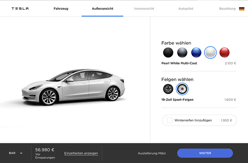Click the Farbe wählen heading

pyautogui.click(x=176, y=43)
